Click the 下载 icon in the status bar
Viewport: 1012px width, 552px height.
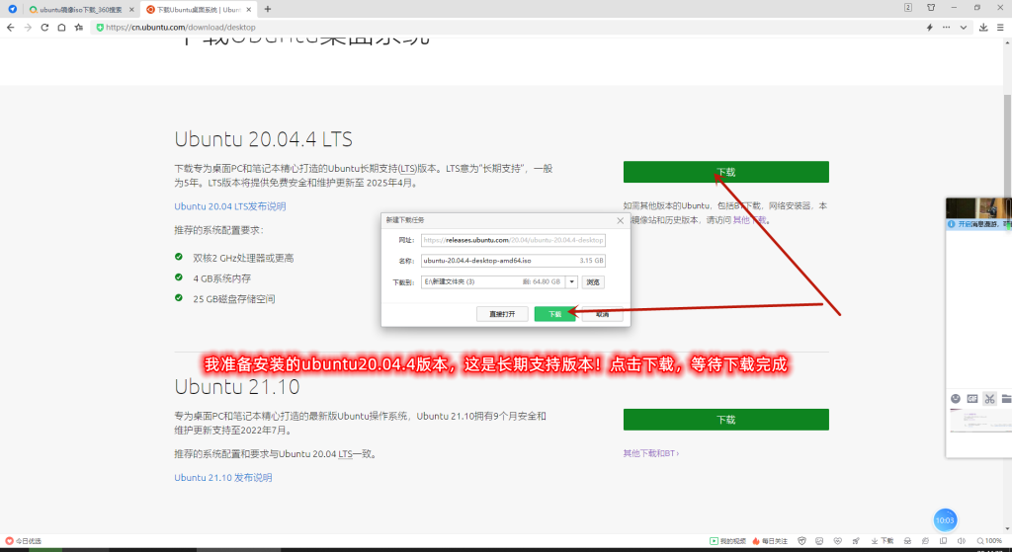pos(883,541)
